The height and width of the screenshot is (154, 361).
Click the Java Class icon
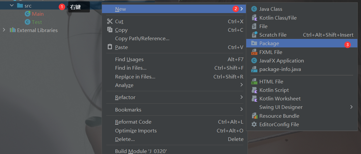[254, 9]
